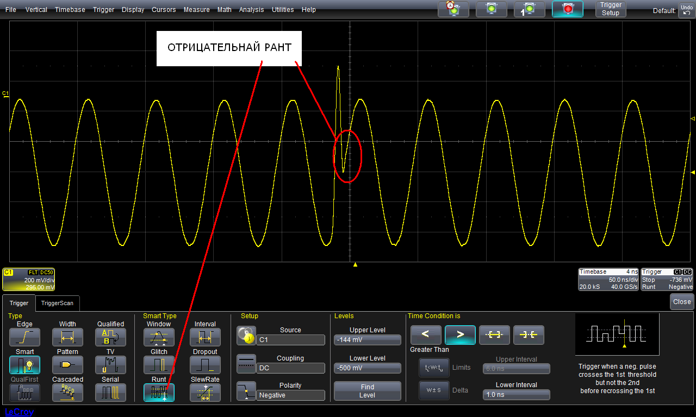The image size is (696, 417).
Task: Edit the Lower Interval 1.0 ns field
Action: 516,395
